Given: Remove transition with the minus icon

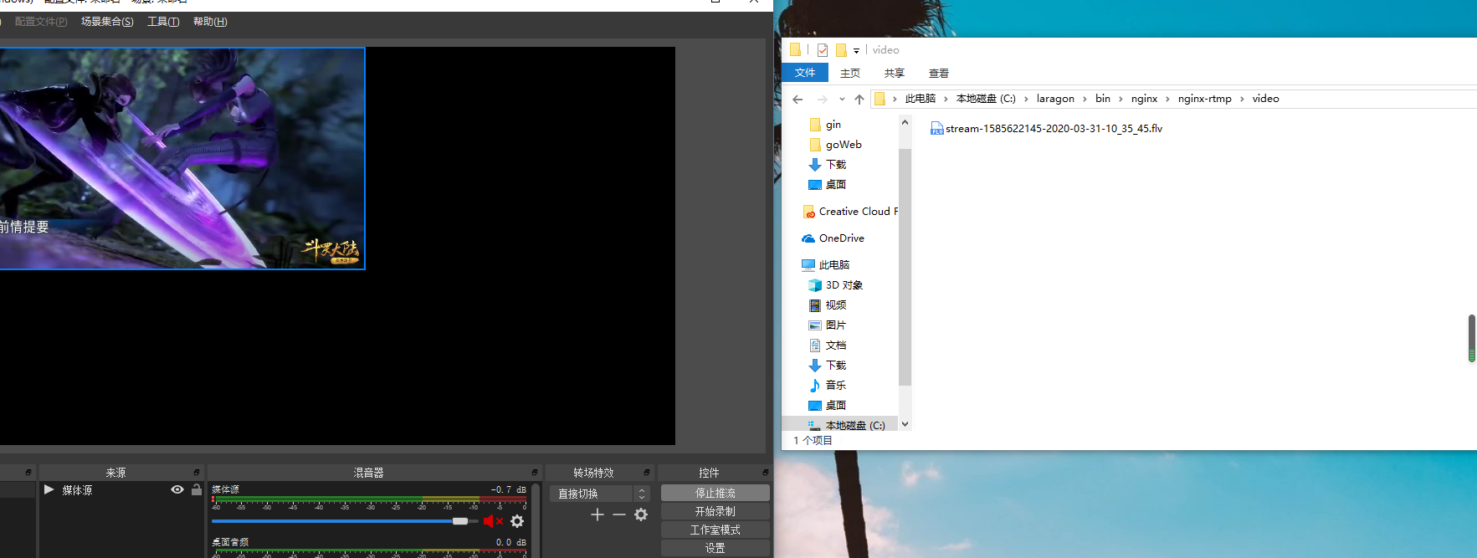Looking at the screenshot, I should pyautogui.click(x=619, y=514).
